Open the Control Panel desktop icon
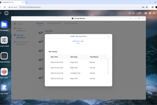 point(4,40)
